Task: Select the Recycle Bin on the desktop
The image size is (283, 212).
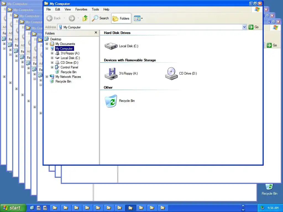Action: tap(269, 189)
